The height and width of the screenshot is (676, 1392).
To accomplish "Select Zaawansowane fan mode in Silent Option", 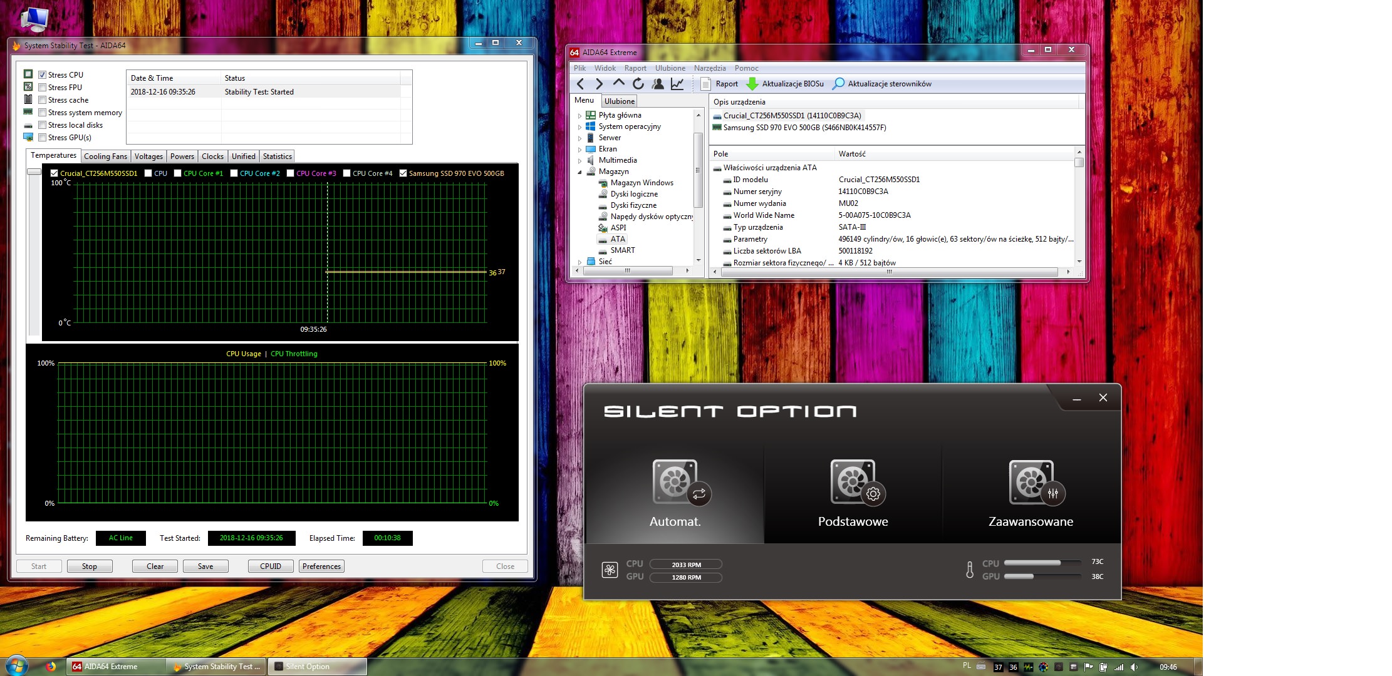I will tap(1031, 494).
